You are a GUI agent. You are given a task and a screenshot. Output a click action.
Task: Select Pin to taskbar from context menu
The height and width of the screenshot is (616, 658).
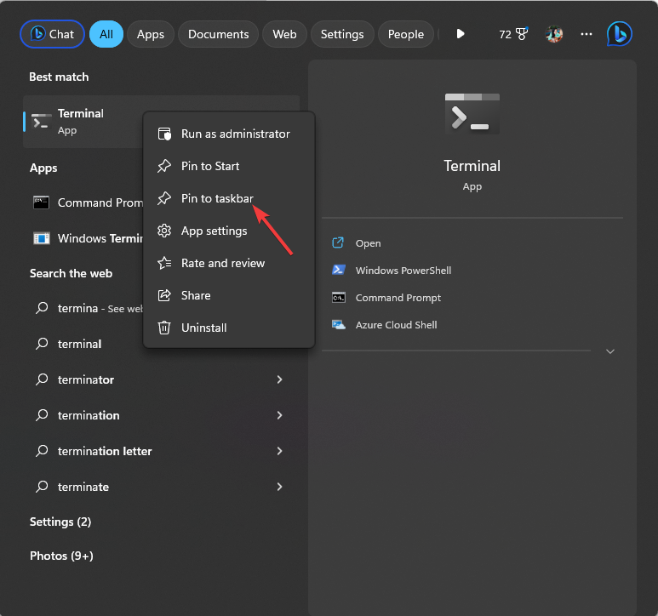[217, 198]
